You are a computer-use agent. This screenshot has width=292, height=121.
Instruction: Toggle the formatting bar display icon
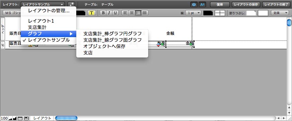26,118
